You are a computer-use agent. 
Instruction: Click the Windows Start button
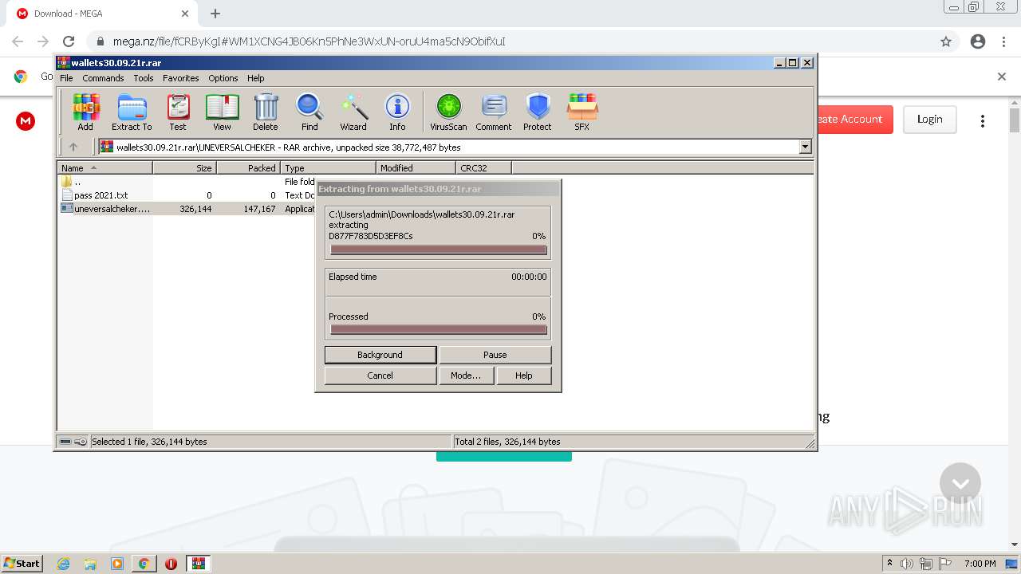tap(22, 564)
